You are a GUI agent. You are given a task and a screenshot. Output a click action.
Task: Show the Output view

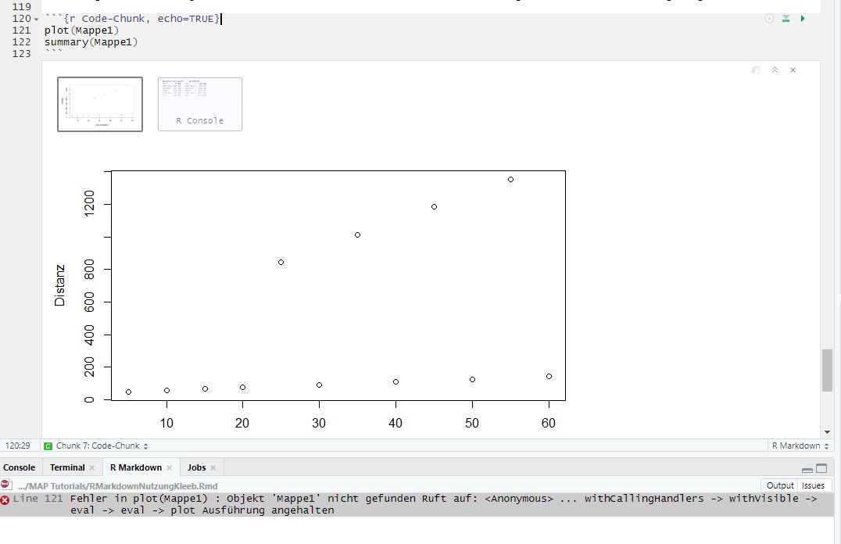point(779,485)
